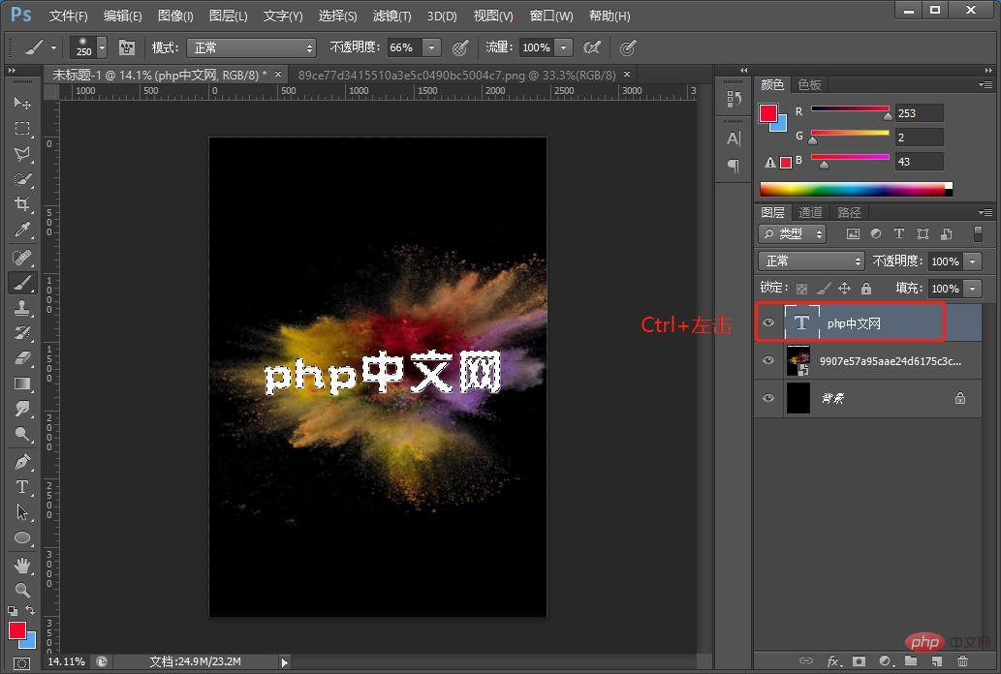Toggle pressure for opacity button
The height and width of the screenshot is (674, 1001).
click(460, 47)
